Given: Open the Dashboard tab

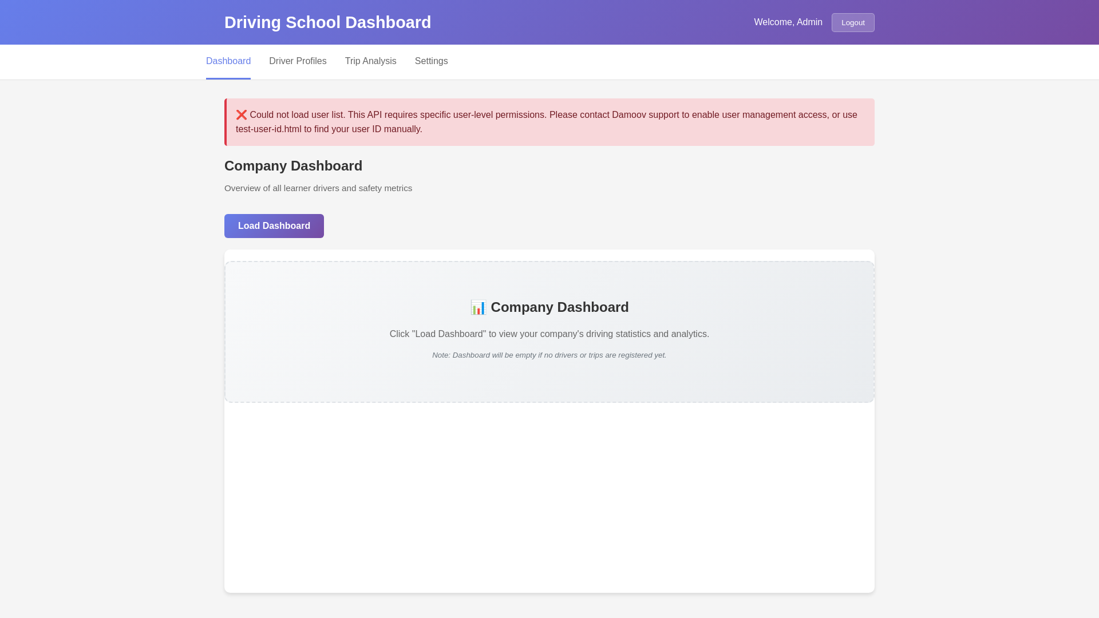Looking at the screenshot, I should [228, 61].
